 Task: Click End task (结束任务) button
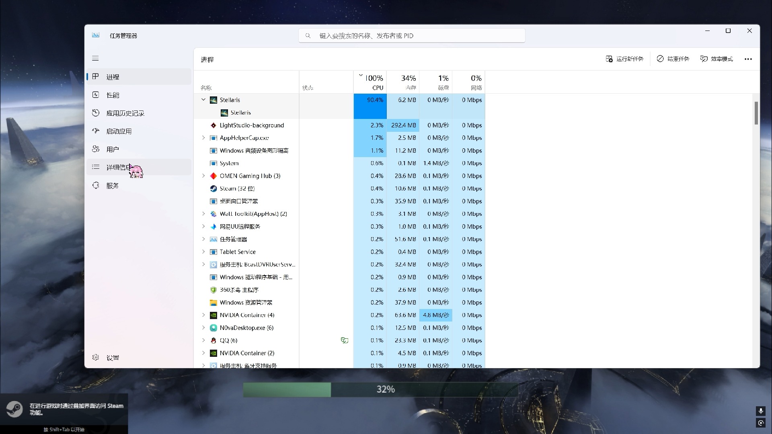coord(673,59)
